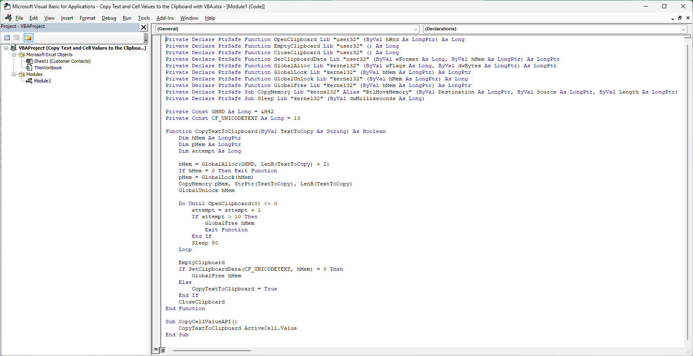Switch to Full Module View button

pyautogui.click(x=163, y=350)
